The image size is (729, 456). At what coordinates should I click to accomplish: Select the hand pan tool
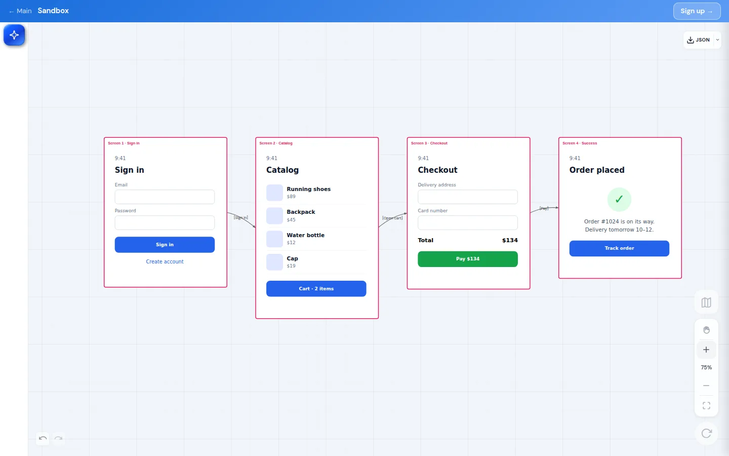coord(706,330)
